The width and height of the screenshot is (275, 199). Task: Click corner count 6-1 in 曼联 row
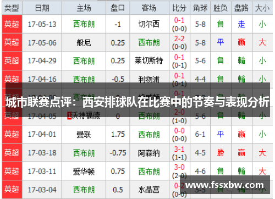point(200,134)
